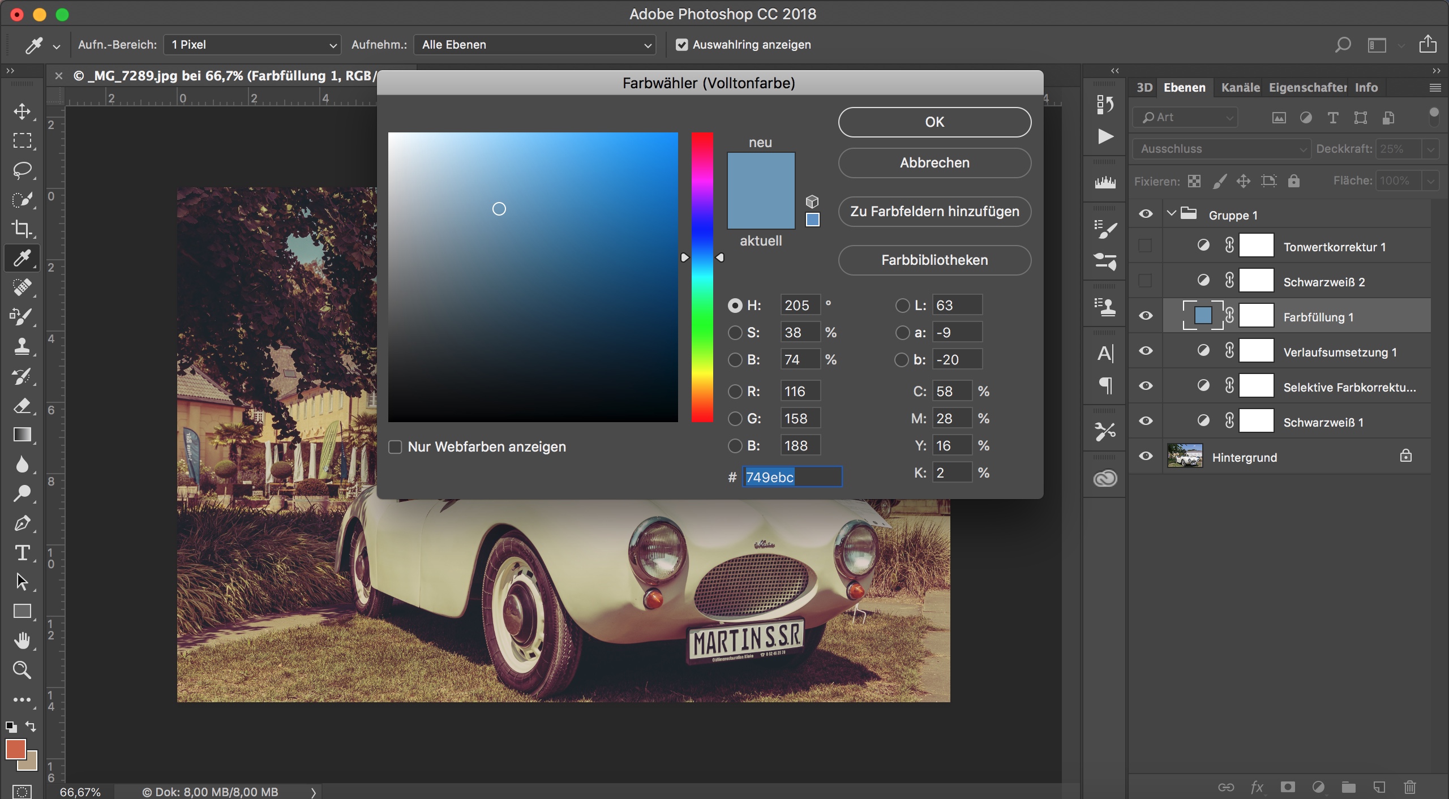Image resolution: width=1449 pixels, height=799 pixels.
Task: Collapse the Gruppe 1 layer group
Action: click(1171, 214)
